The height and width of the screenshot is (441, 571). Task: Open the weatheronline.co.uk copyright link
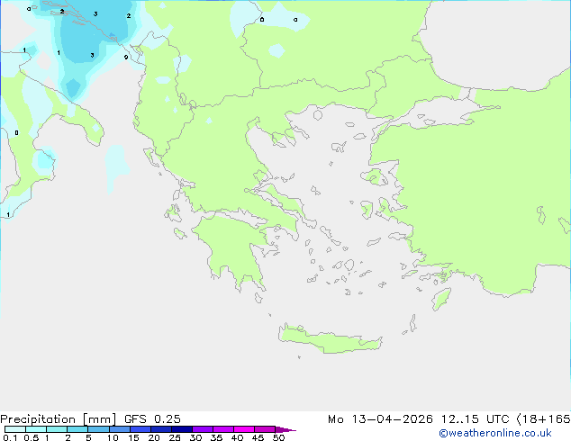pos(495,433)
